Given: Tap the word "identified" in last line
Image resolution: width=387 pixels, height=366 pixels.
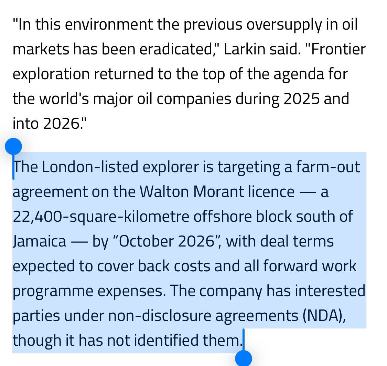Looking at the screenshot, I should pos(166,340).
